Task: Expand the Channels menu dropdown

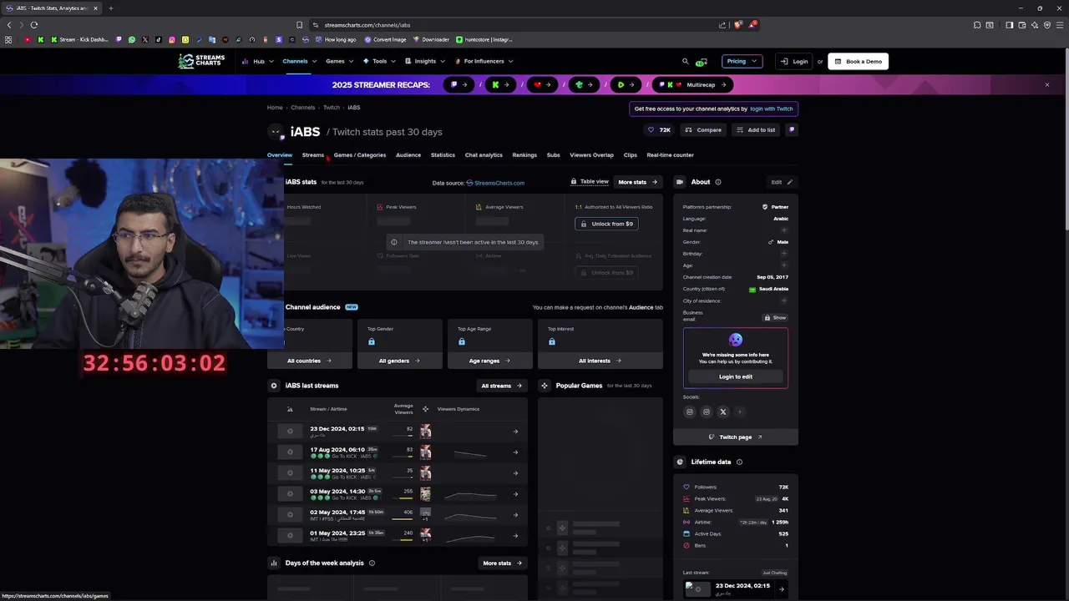Action: click(299, 61)
